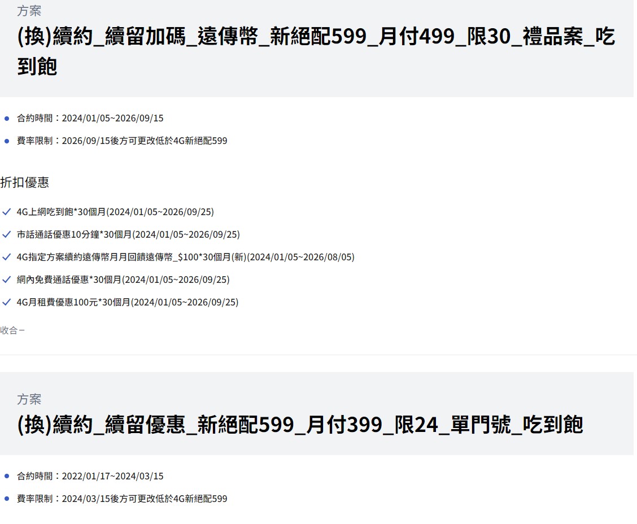Screen dimensions: 637x524
Task: Click the 遠傳幣_$100*30個月 rebate text
Action: coord(185,257)
